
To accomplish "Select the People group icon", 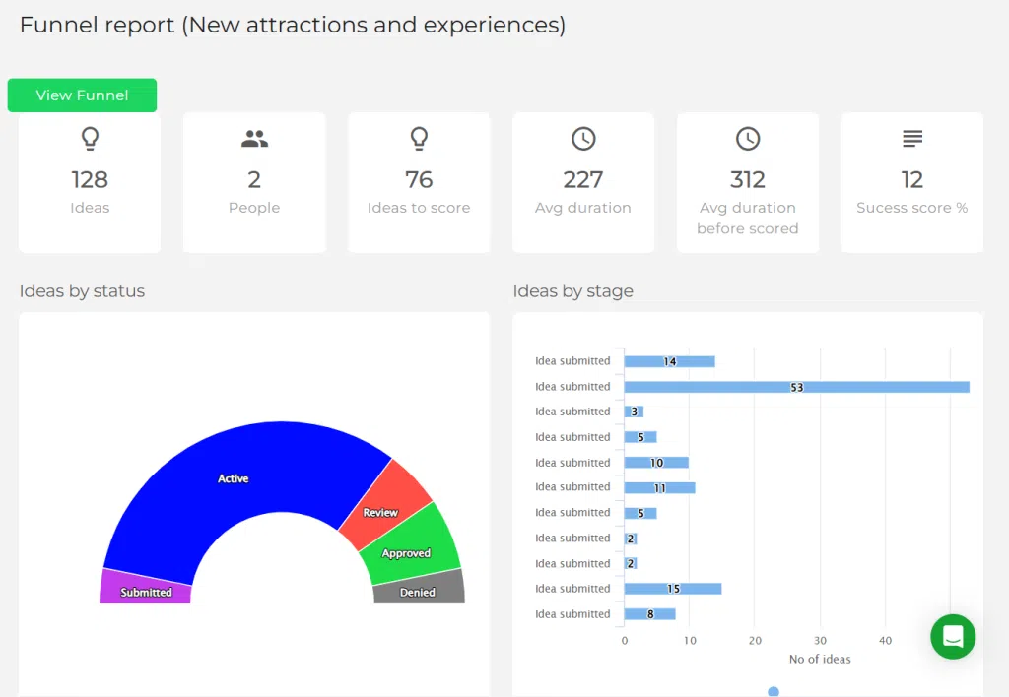I will 254,138.
